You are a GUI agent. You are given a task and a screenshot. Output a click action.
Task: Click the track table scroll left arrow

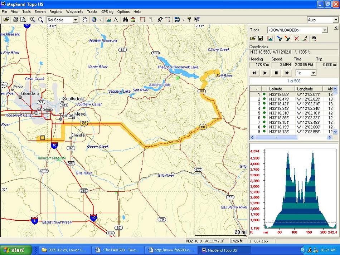pos(252,137)
